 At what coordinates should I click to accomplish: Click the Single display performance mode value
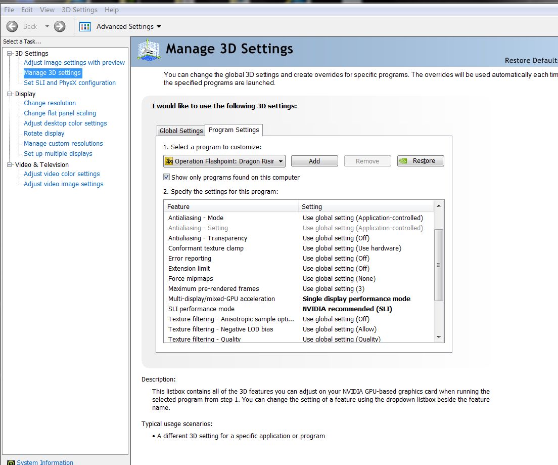point(356,299)
